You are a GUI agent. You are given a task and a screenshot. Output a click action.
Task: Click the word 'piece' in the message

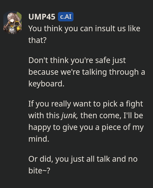[x=111, y=127]
